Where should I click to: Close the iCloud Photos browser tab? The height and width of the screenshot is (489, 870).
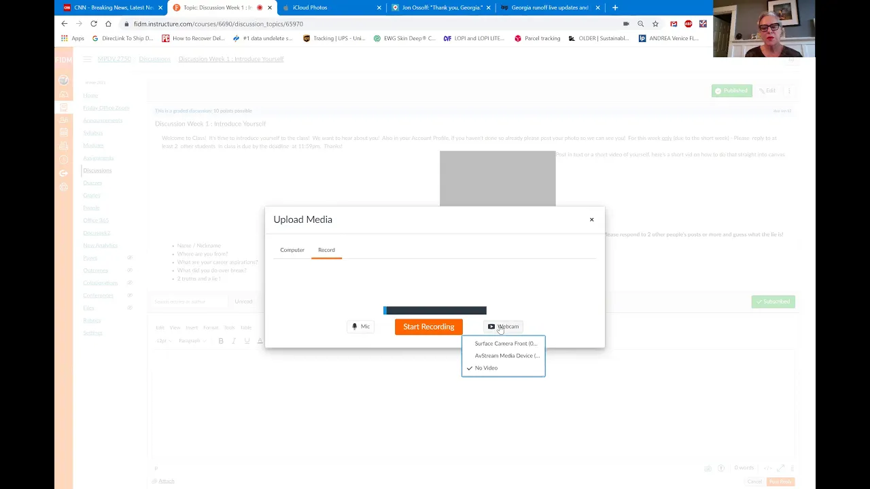click(379, 7)
